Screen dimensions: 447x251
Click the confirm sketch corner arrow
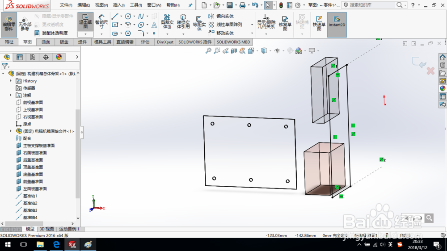[x=418, y=62]
